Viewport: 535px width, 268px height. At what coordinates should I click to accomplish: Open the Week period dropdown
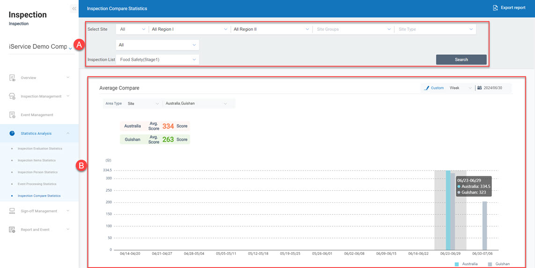(x=460, y=88)
